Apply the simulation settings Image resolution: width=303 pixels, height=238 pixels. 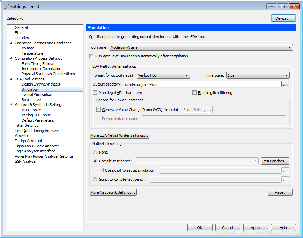pyautogui.click(x=256, y=228)
